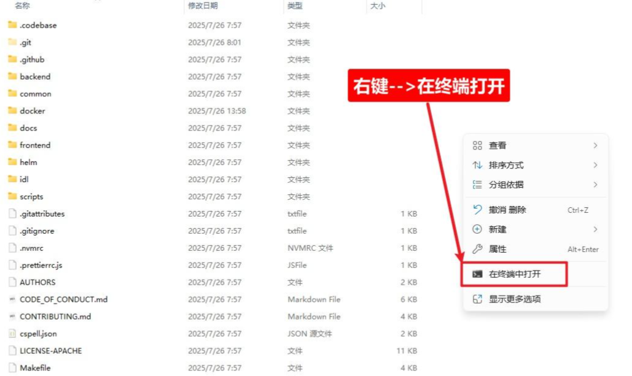Viewport: 632px width, 376px height.
Task: Choose 排序方式 in the context menu
Action: point(536,165)
